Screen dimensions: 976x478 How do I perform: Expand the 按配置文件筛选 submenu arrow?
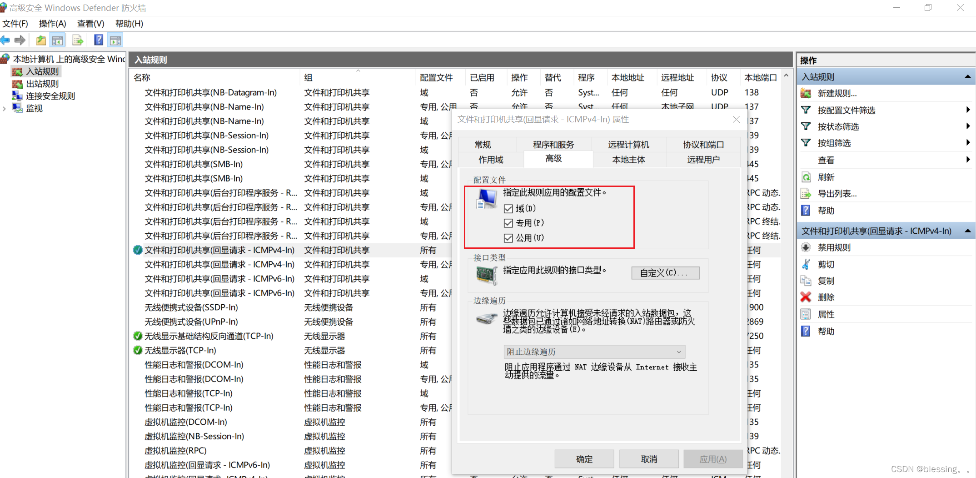click(x=967, y=110)
